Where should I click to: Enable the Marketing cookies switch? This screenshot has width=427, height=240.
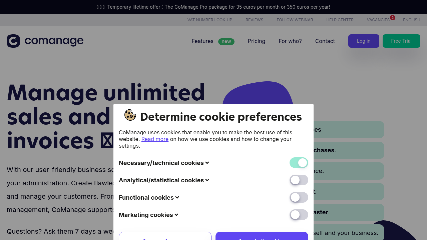[x=299, y=215]
